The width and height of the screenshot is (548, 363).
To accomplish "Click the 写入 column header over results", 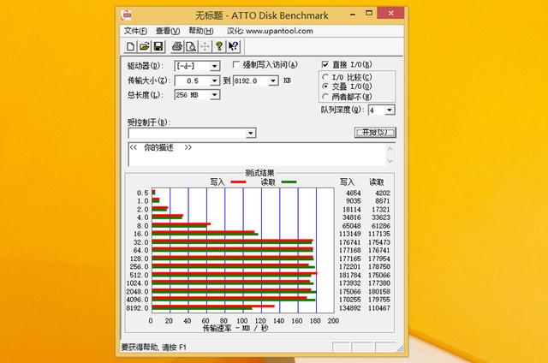I will [x=347, y=182].
